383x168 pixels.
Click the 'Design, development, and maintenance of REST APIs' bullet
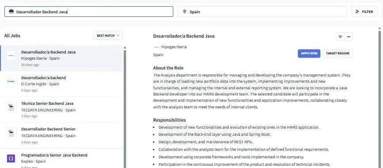(x=206, y=142)
